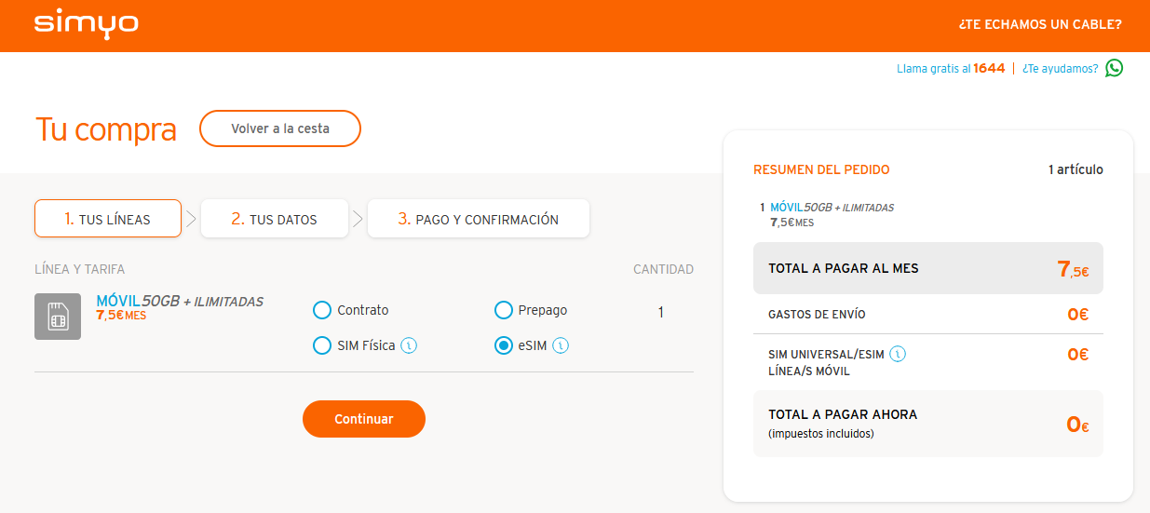Choose SIM Física radio button

pyautogui.click(x=322, y=345)
